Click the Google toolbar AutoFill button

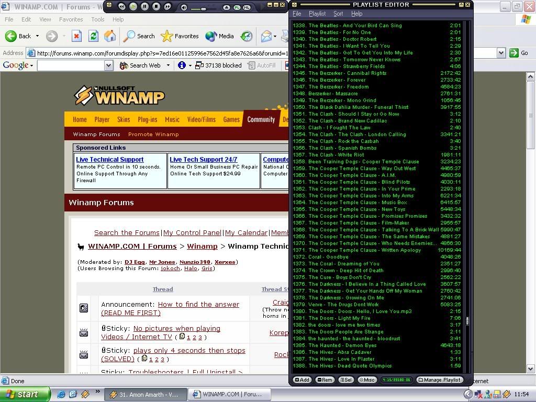(262, 65)
